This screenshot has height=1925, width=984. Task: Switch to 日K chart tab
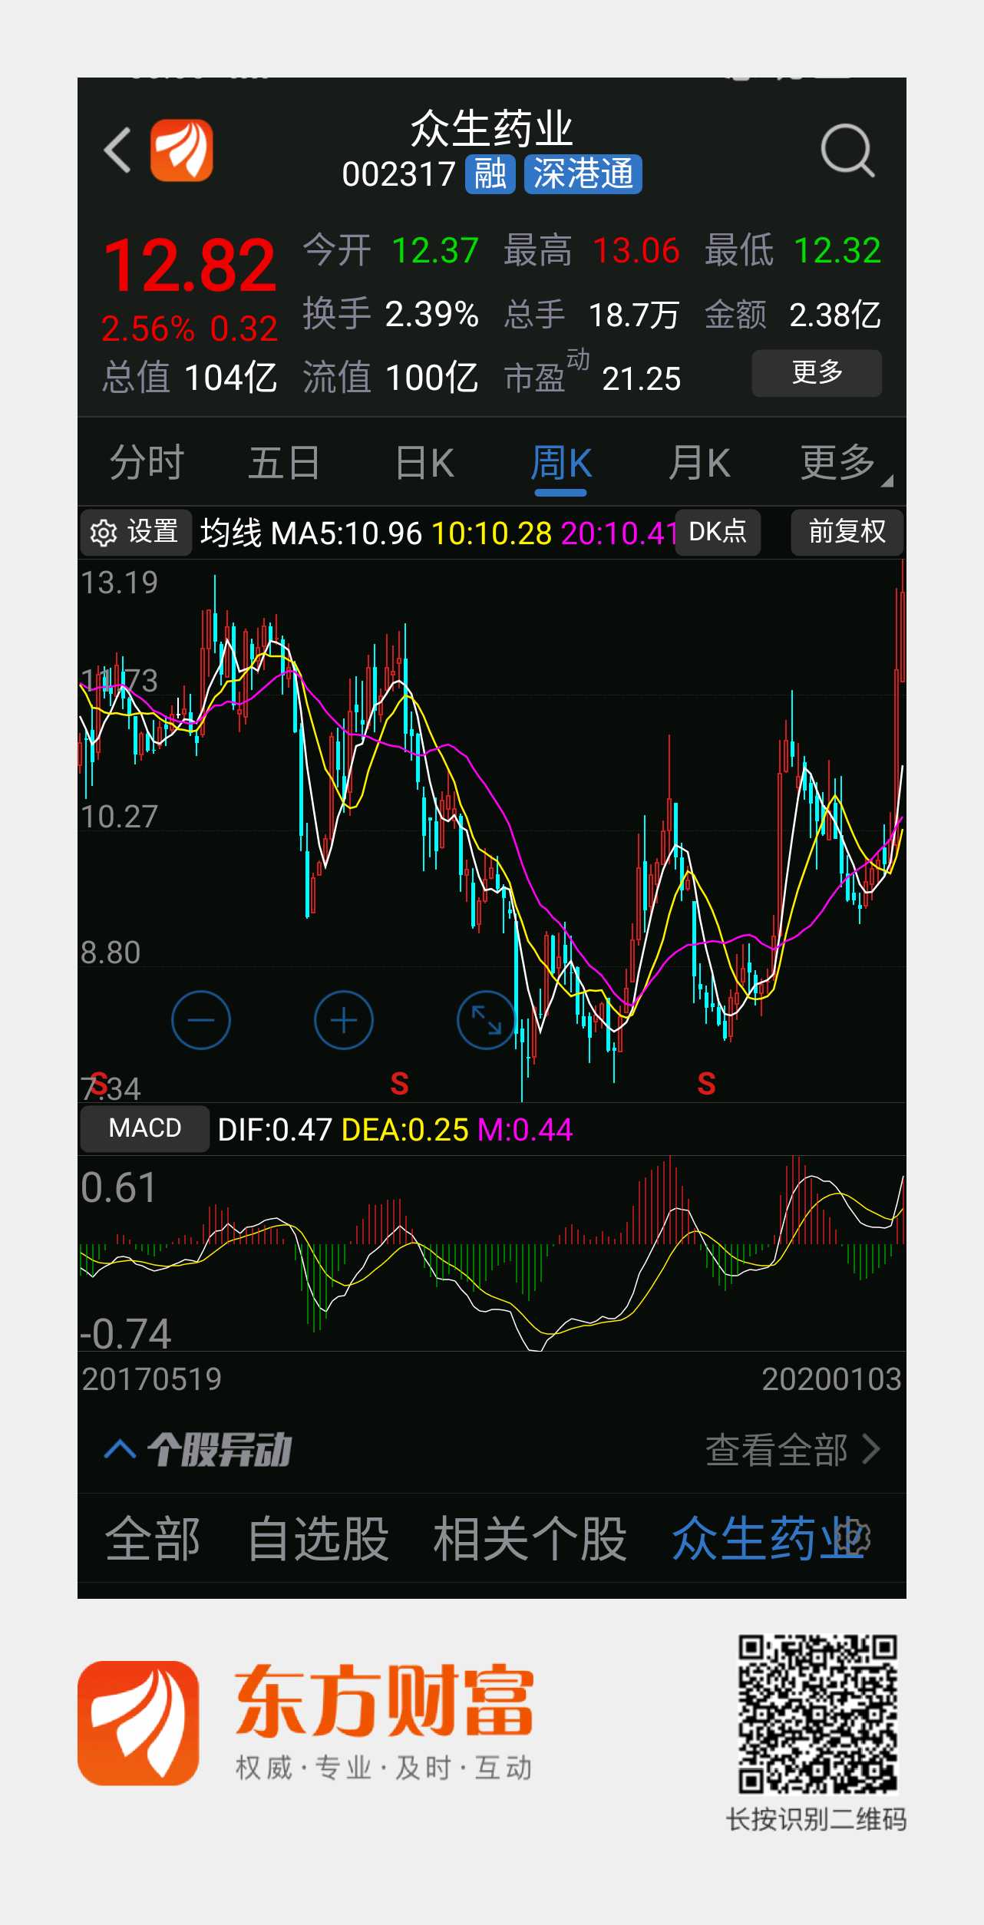point(424,463)
